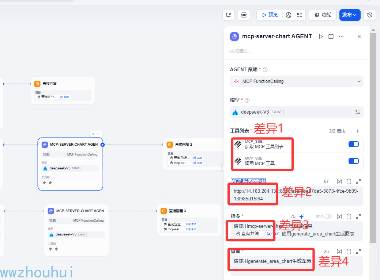Click the scroll-up arrow of the panel scrollbar

373,30
